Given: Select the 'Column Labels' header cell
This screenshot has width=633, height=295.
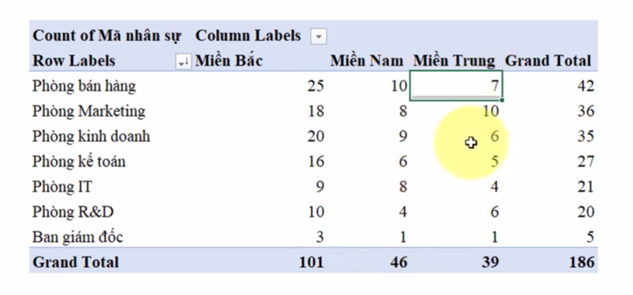Looking at the screenshot, I should (x=248, y=36).
